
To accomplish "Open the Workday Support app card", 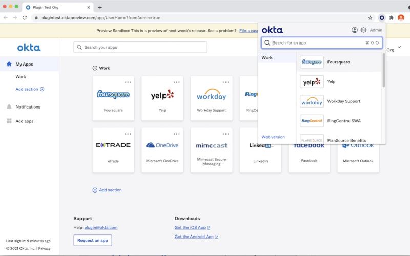I will 212,98.
